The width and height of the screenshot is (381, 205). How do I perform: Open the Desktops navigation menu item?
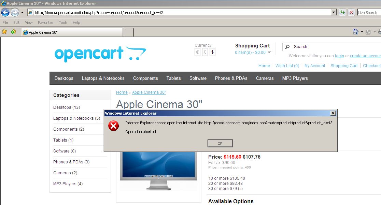(x=64, y=78)
